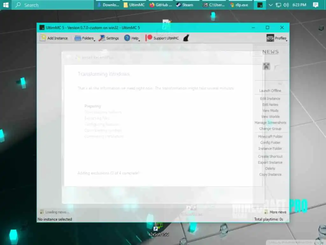Expand the Help dropdown menu

click(x=132, y=38)
